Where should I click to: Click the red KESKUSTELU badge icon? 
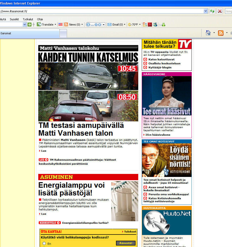[49, 223]
